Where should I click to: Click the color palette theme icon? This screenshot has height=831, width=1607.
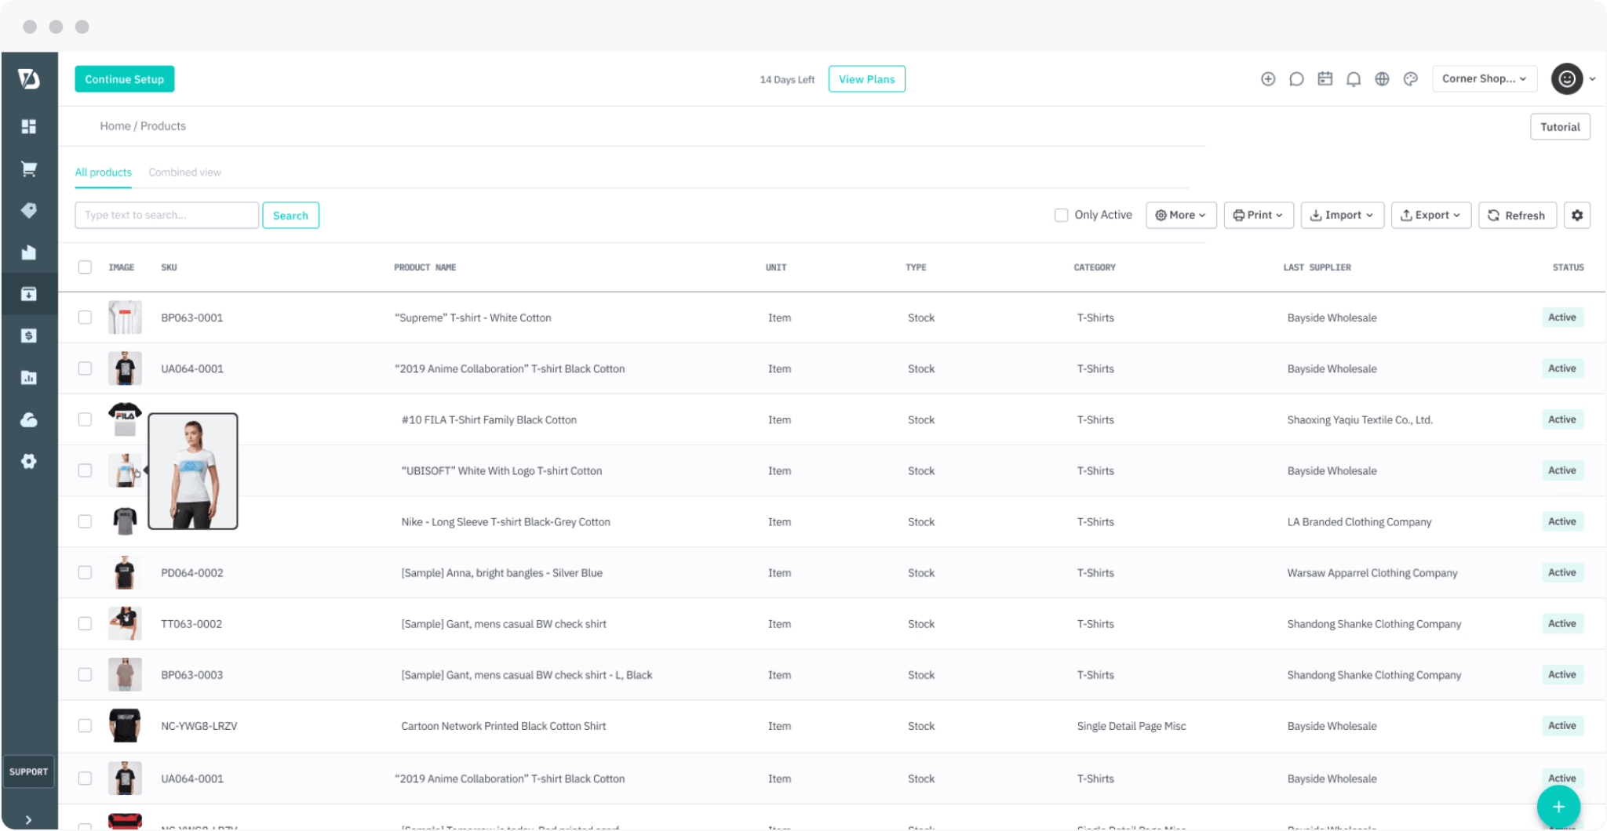point(1411,79)
